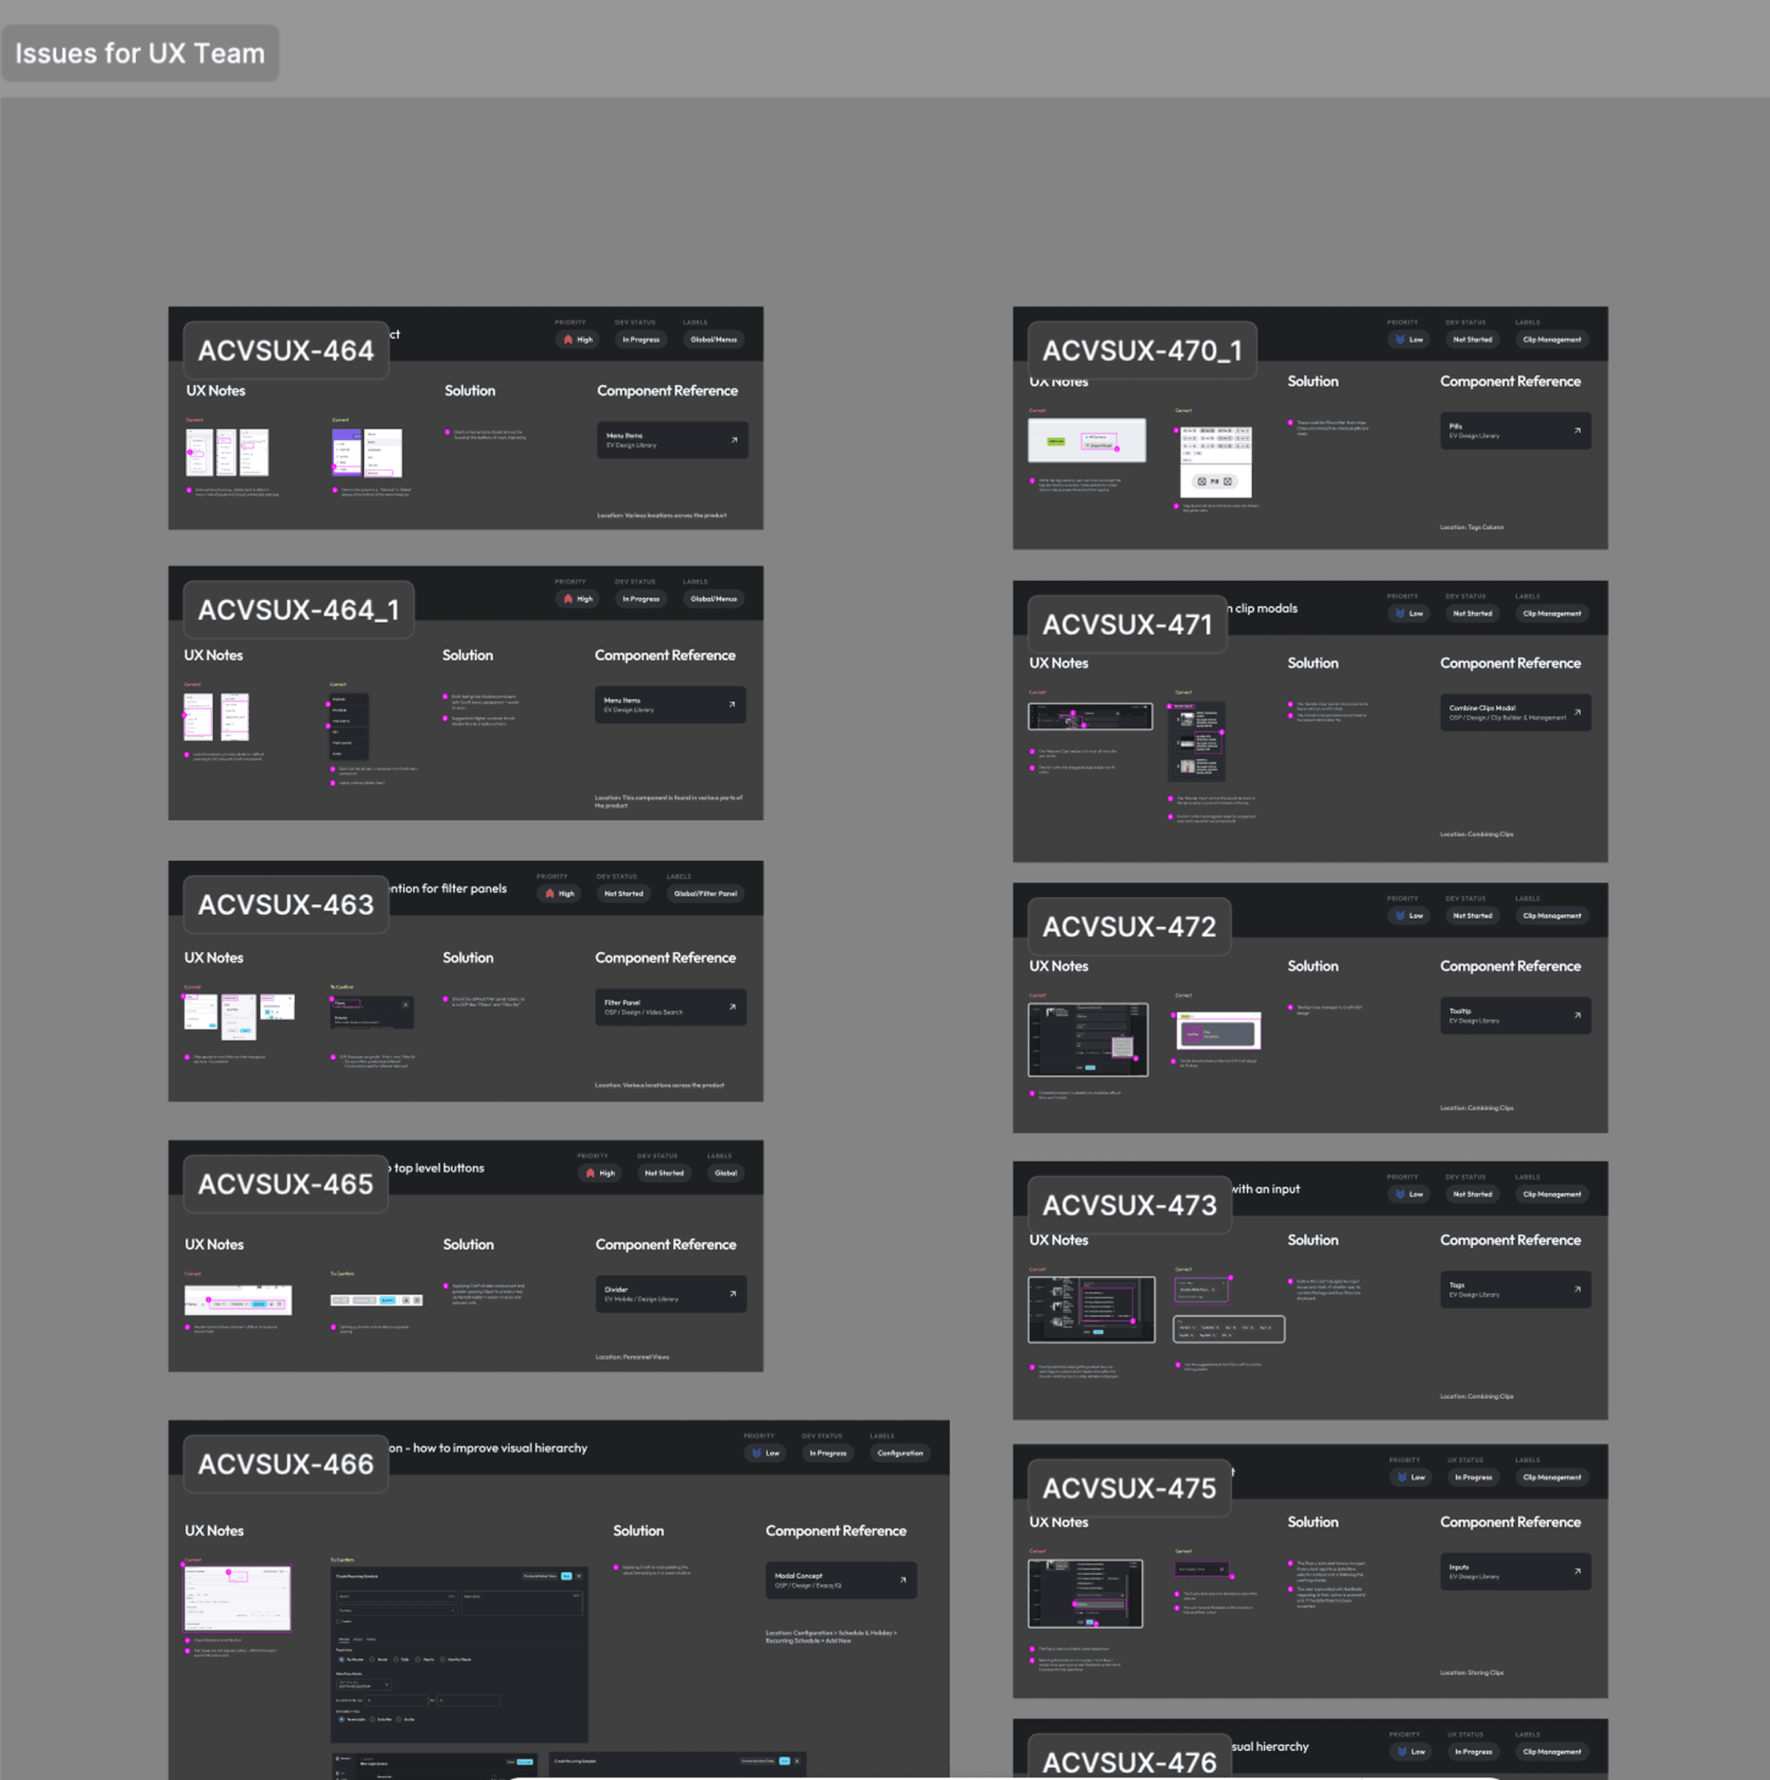Open the date dropdown in ACVSUX-466 mockup
This screenshot has height=1780, width=1770.
click(386, 1685)
